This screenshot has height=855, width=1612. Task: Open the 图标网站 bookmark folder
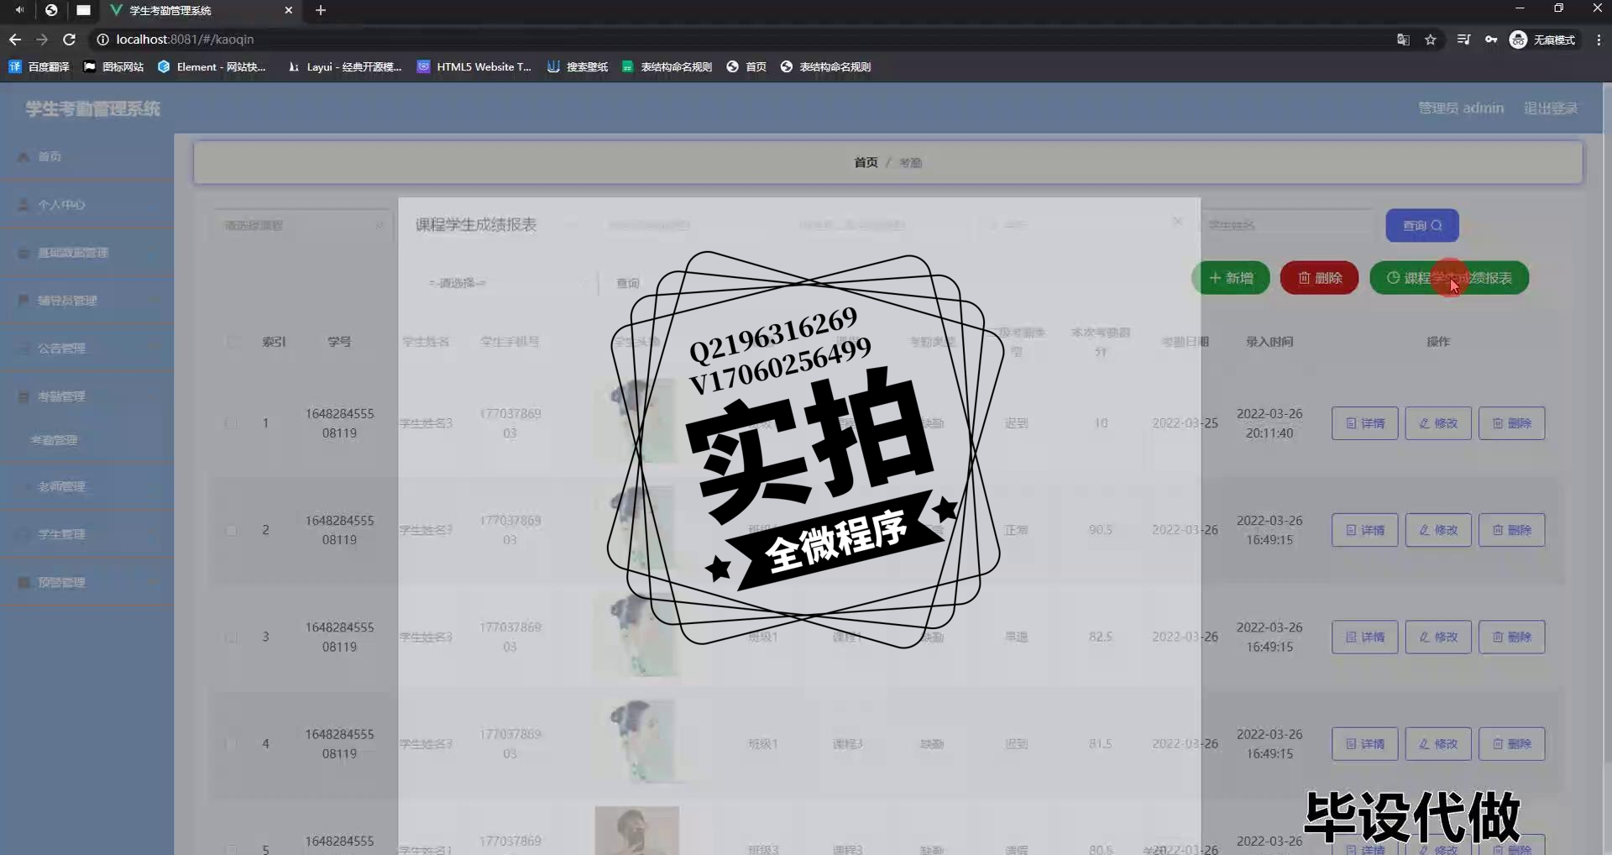coord(113,66)
